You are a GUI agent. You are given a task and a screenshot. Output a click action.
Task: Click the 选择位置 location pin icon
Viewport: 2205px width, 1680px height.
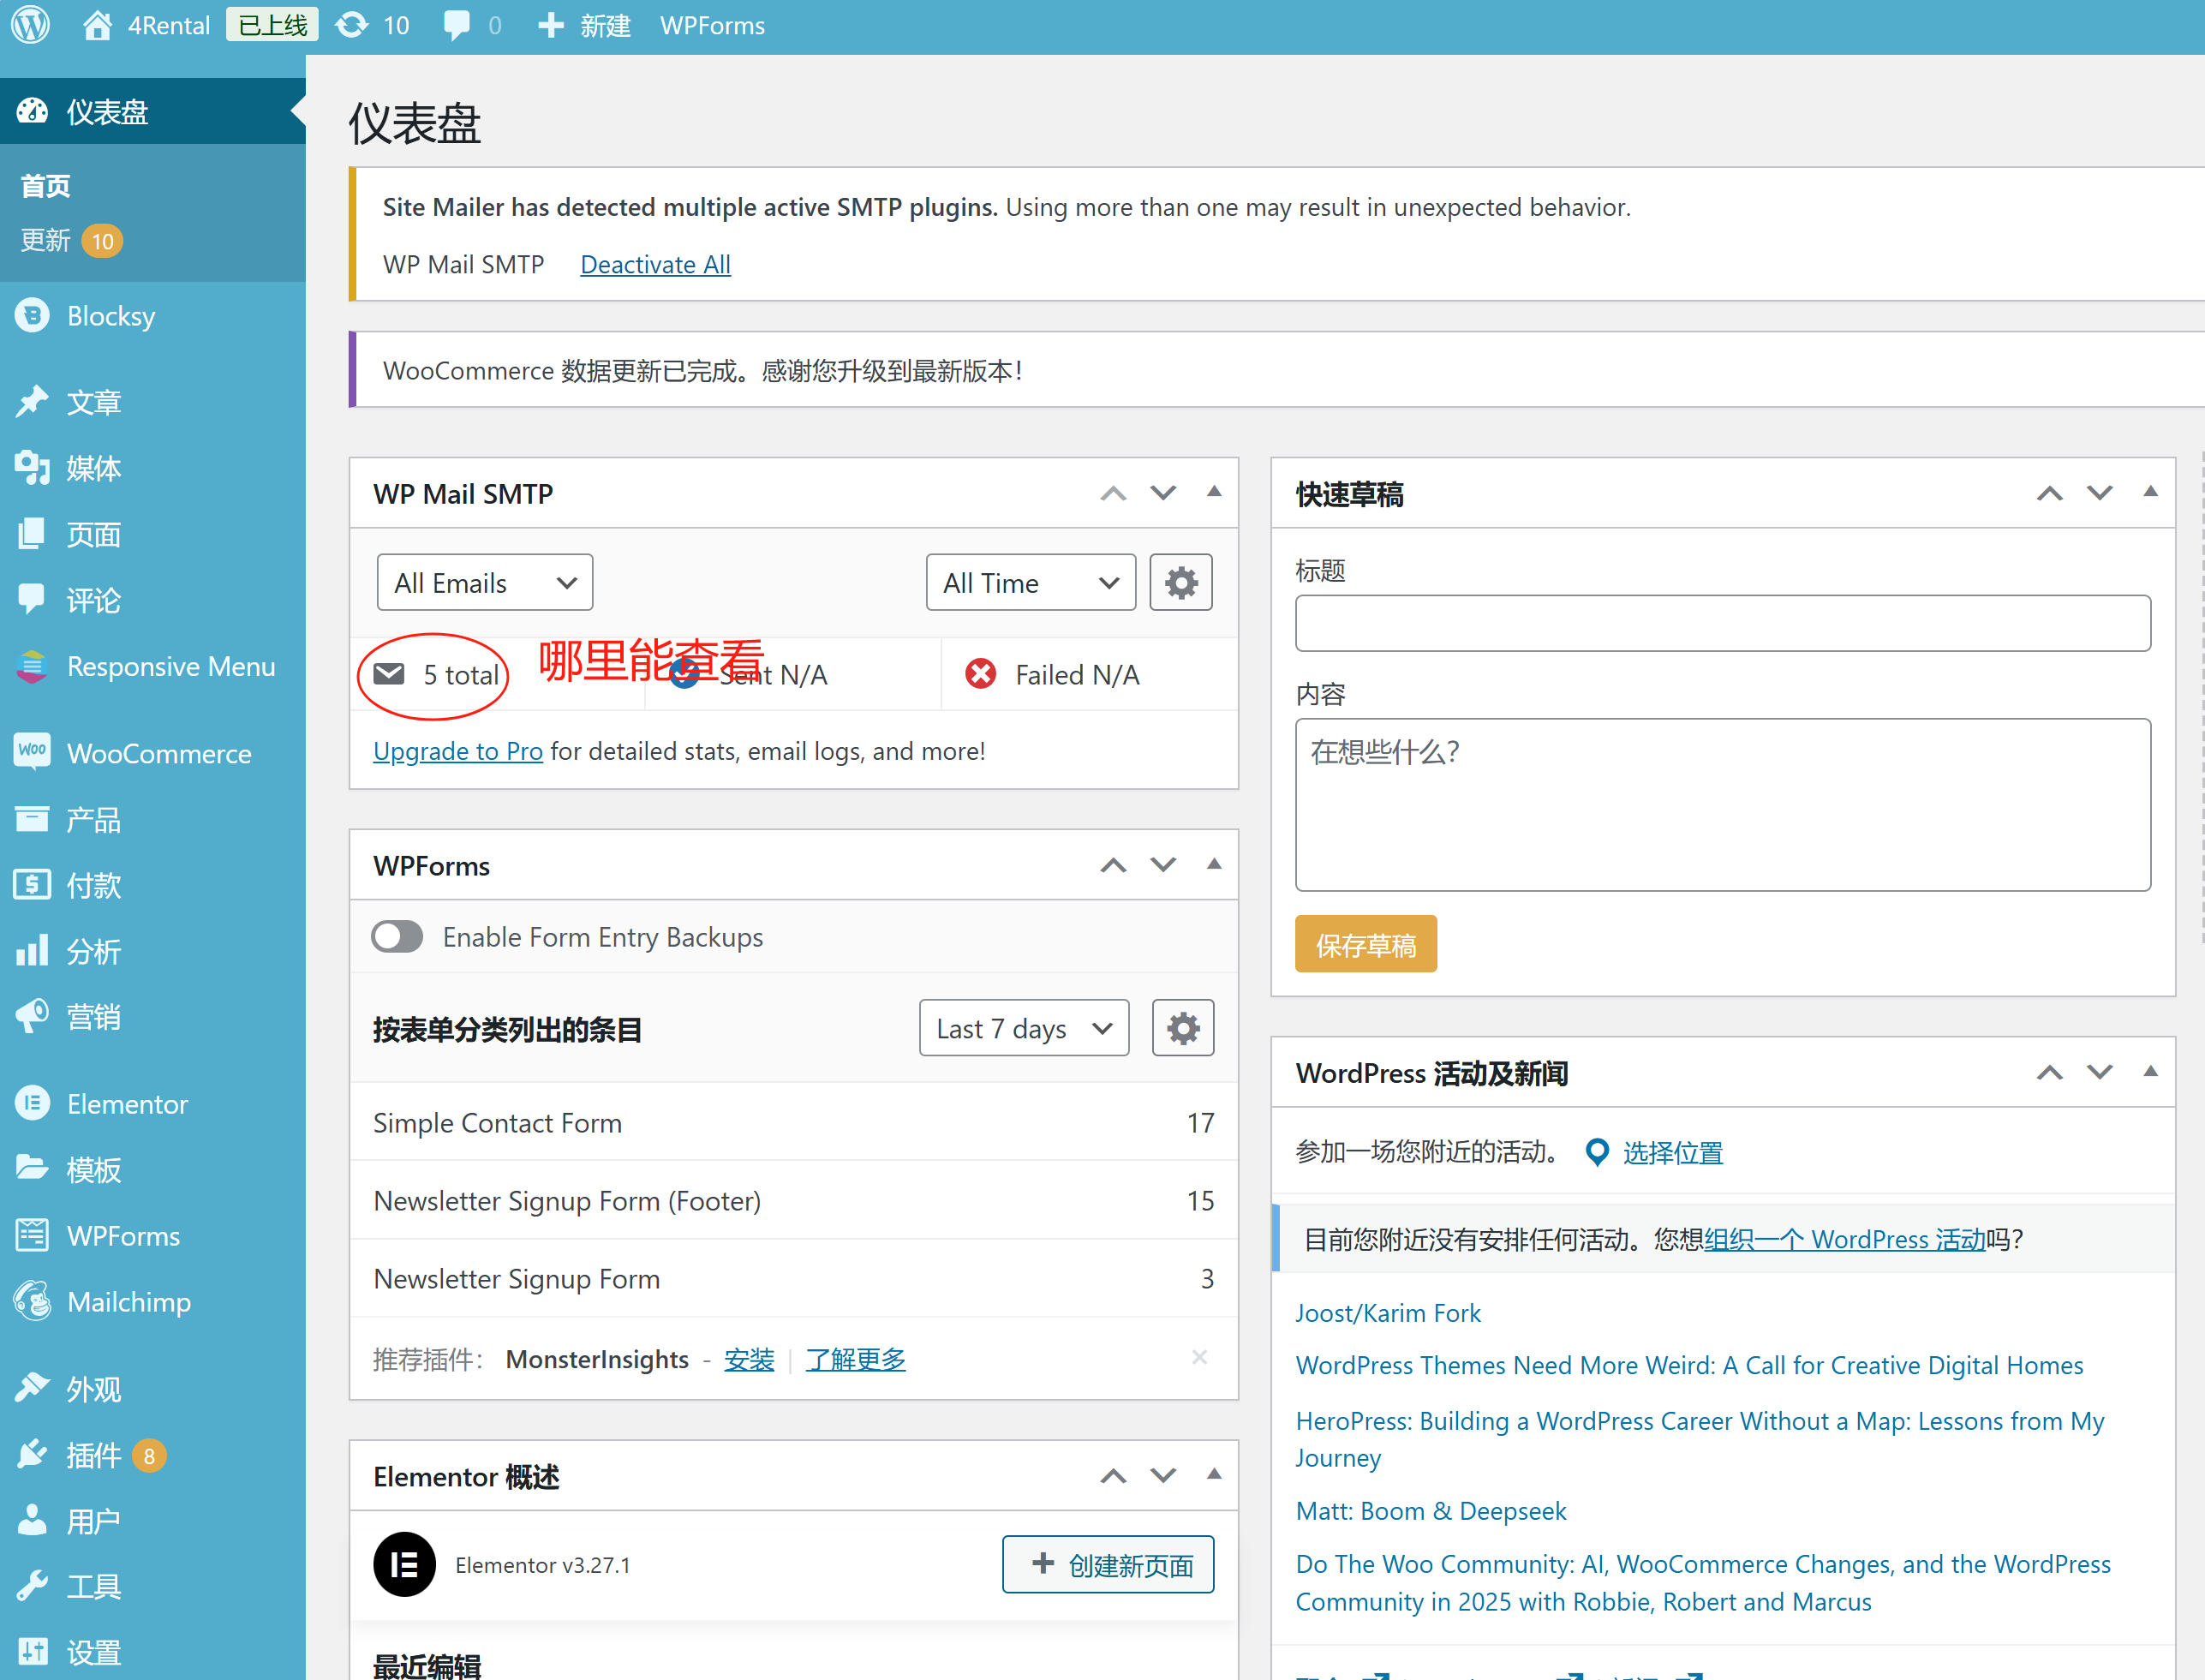1597,1152
